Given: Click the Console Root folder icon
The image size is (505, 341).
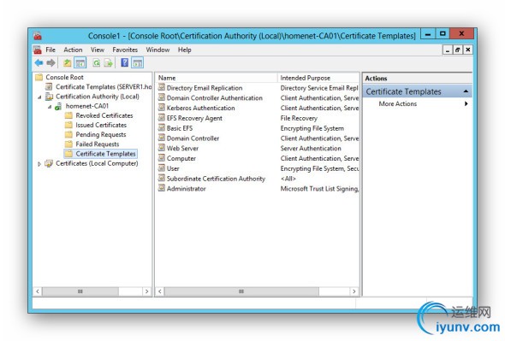Looking at the screenshot, I should click(x=39, y=77).
